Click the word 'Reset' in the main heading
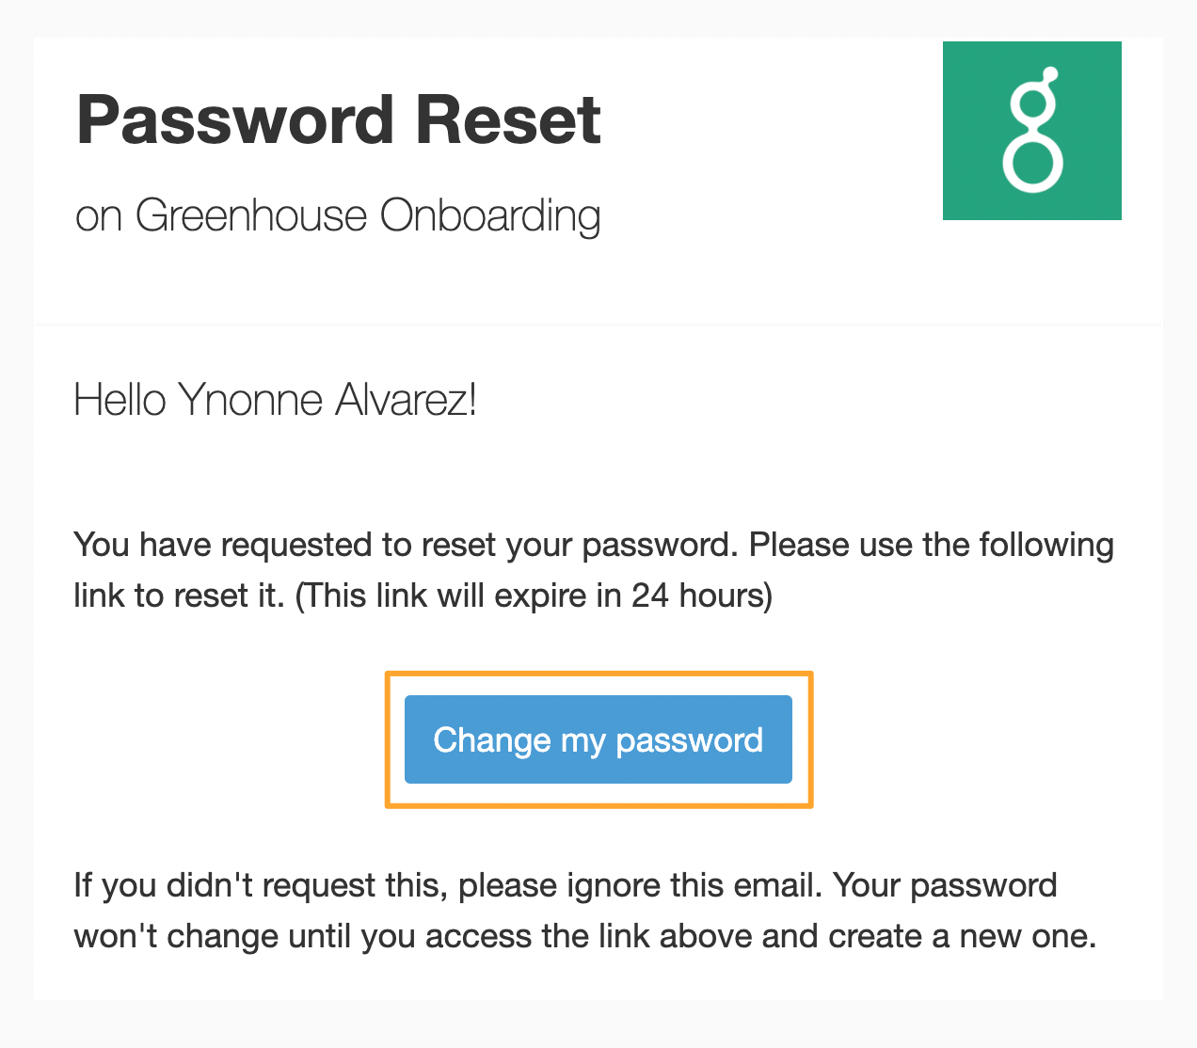1197x1048 pixels. coord(508,120)
